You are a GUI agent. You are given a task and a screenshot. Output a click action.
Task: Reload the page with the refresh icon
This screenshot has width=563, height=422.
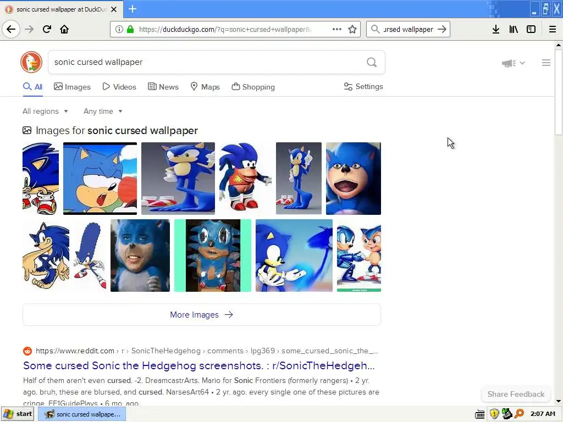(47, 29)
